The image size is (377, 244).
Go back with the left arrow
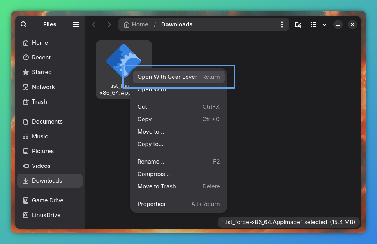(x=94, y=24)
